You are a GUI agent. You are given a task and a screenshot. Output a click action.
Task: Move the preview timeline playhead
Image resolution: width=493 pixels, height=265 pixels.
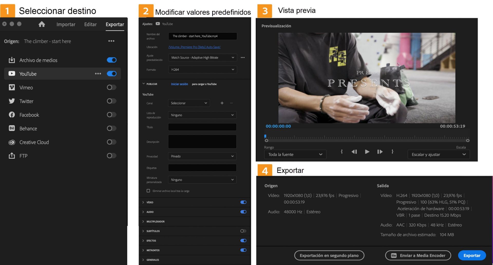click(x=265, y=136)
